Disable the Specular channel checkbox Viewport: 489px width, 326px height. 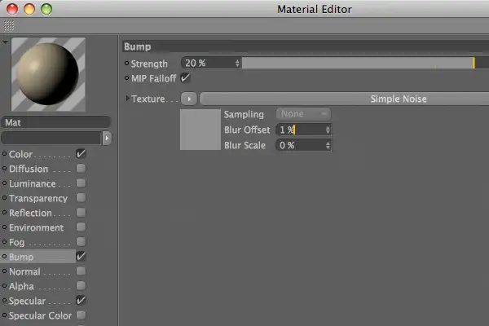[81, 301]
